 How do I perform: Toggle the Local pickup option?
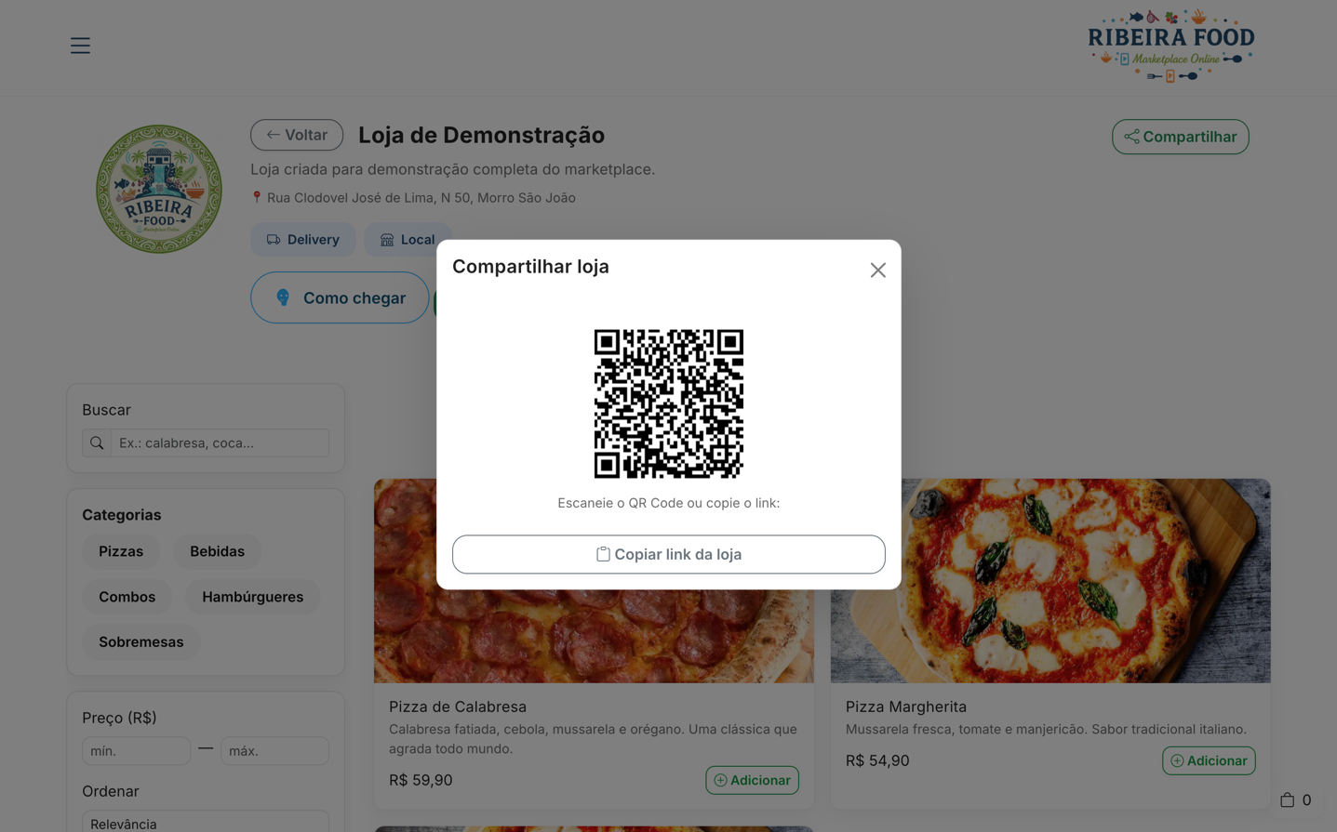407,240
